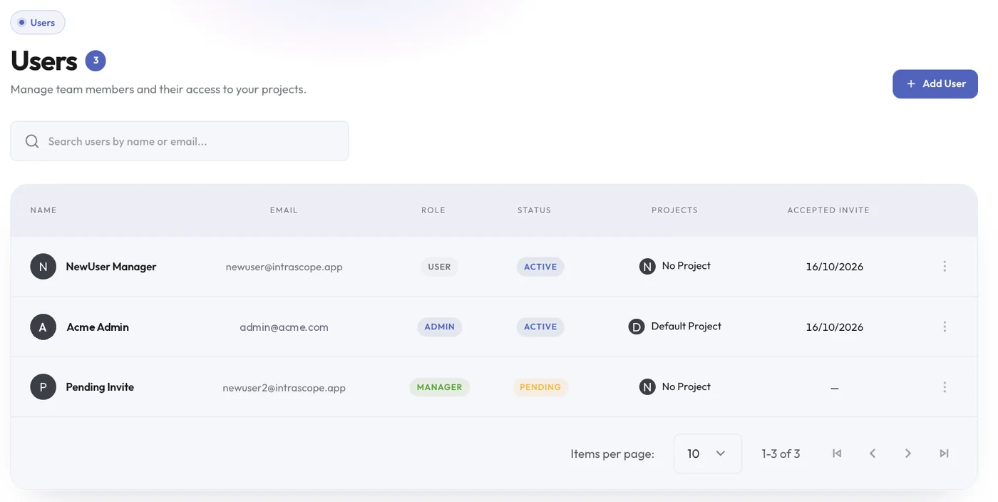Click the PENDING status badge
This screenshot has width=998, height=502.
click(x=540, y=387)
